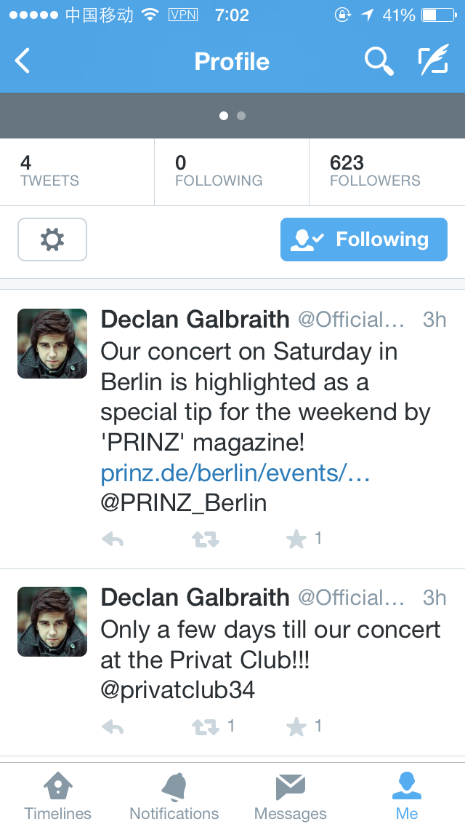Viewport: 465px width, 827px height.
Task: Switch to second profile header page dot
Action: (x=241, y=116)
